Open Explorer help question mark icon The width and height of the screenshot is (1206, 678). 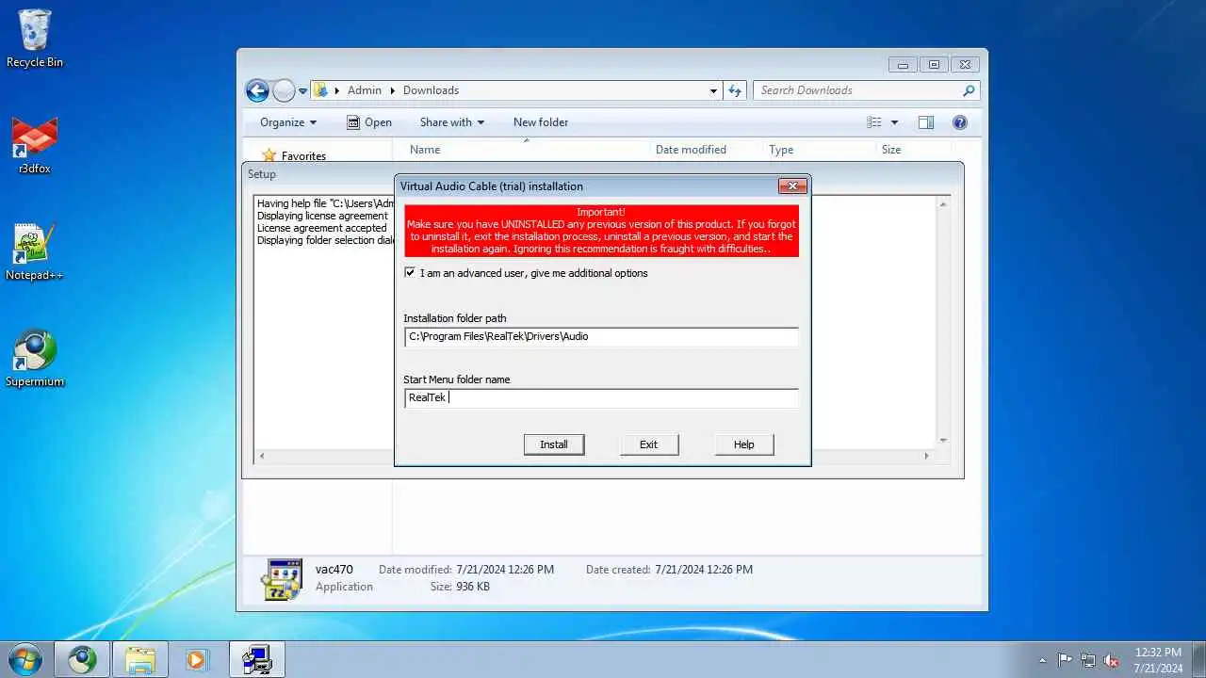click(x=960, y=122)
